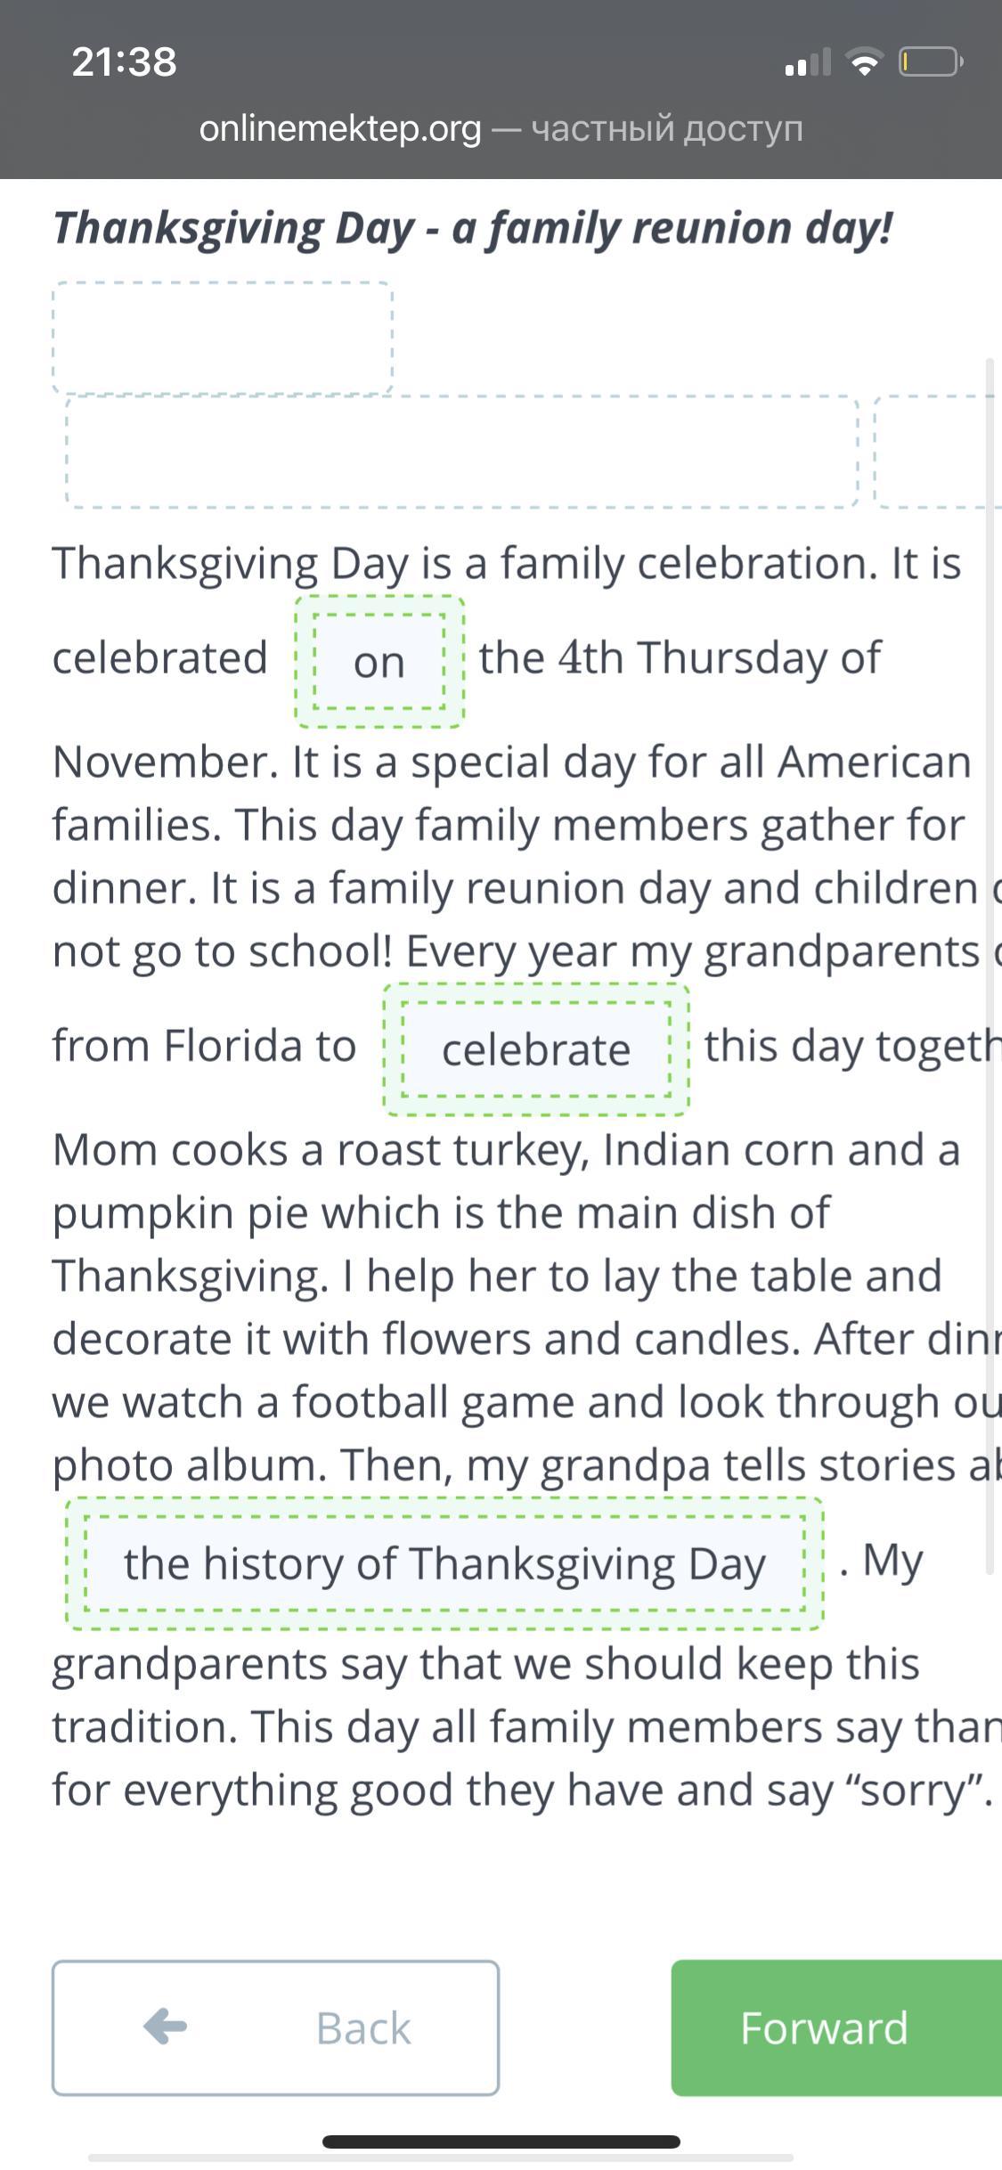Tap the "Thanksgiving Day - a family reunion day!" heading
Screen dimensions: 1002x2170
(x=473, y=228)
